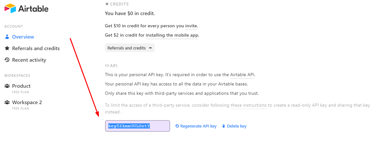Select the Product workspace
This screenshot has height=142, width=378.
(21, 86)
